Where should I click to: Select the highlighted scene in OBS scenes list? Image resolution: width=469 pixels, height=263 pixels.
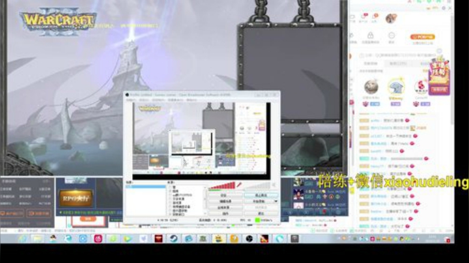tap(146, 187)
